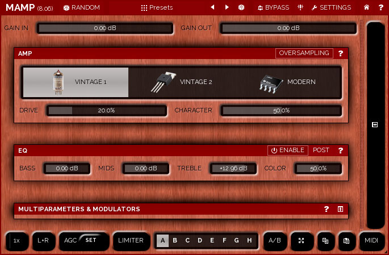Click the CHARACTER slider
The height and width of the screenshot is (255, 389).
tap(281, 110)
